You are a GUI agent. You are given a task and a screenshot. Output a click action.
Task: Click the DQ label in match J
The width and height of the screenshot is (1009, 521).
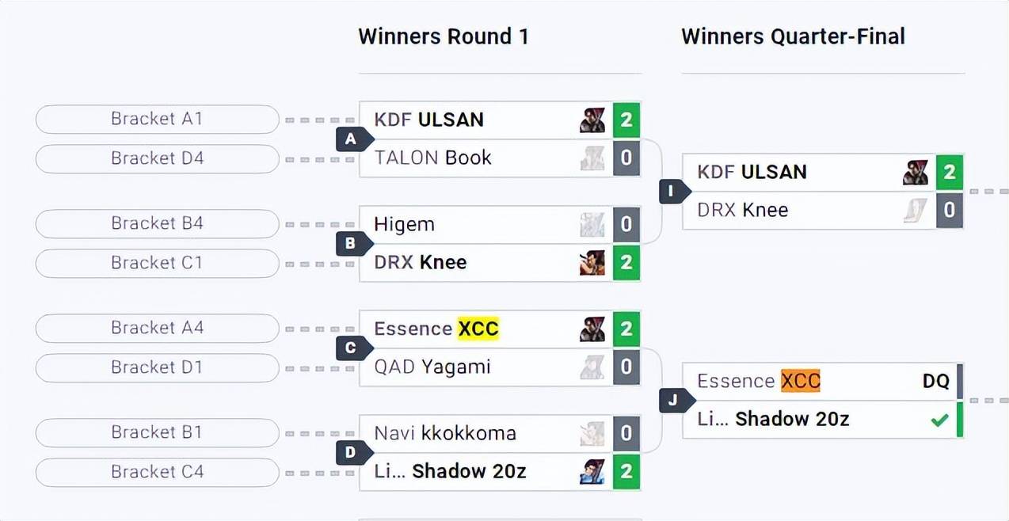click(x=935, y=382)
